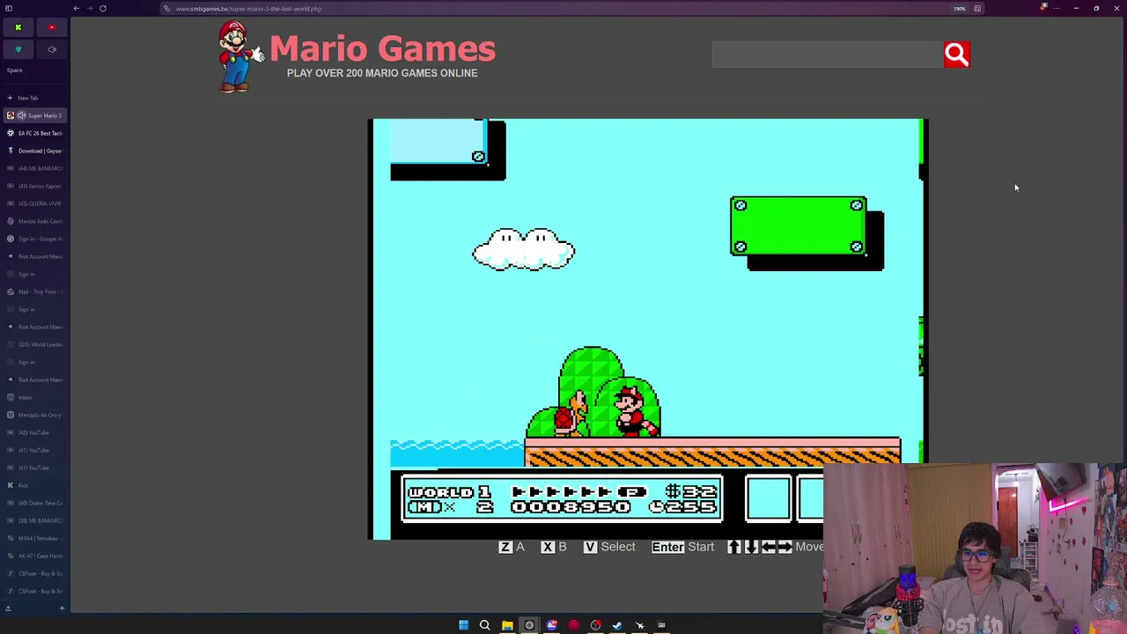The width and height of the screenshot is (1127, 634).
Task: Open the (43) QUERIA VIVIR tab
Action: [35, 203]
